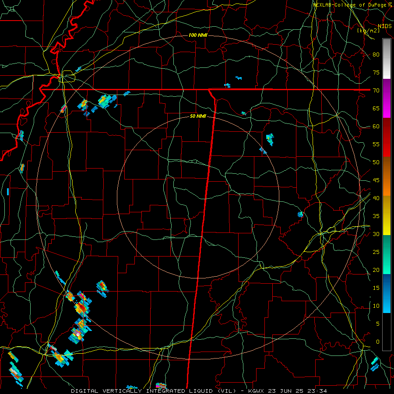Image resolution: width=394 pixels, height=394 pixels.
Task: Click the "20" value on the VIL scale
Action: [376, 270]
